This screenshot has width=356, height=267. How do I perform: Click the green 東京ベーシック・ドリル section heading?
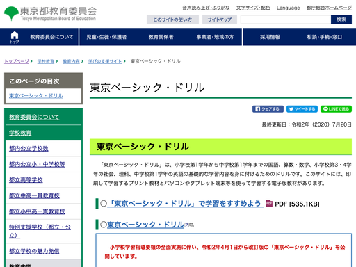pos(220,147)
